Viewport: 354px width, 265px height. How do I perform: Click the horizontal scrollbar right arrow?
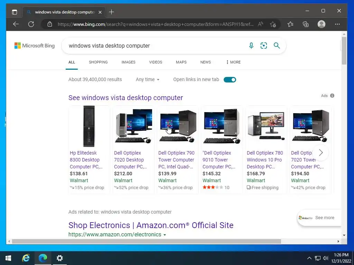338,241
